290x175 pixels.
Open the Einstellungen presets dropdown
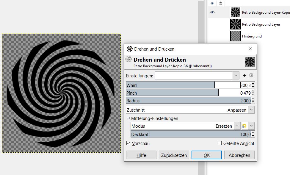coord(236,76)
